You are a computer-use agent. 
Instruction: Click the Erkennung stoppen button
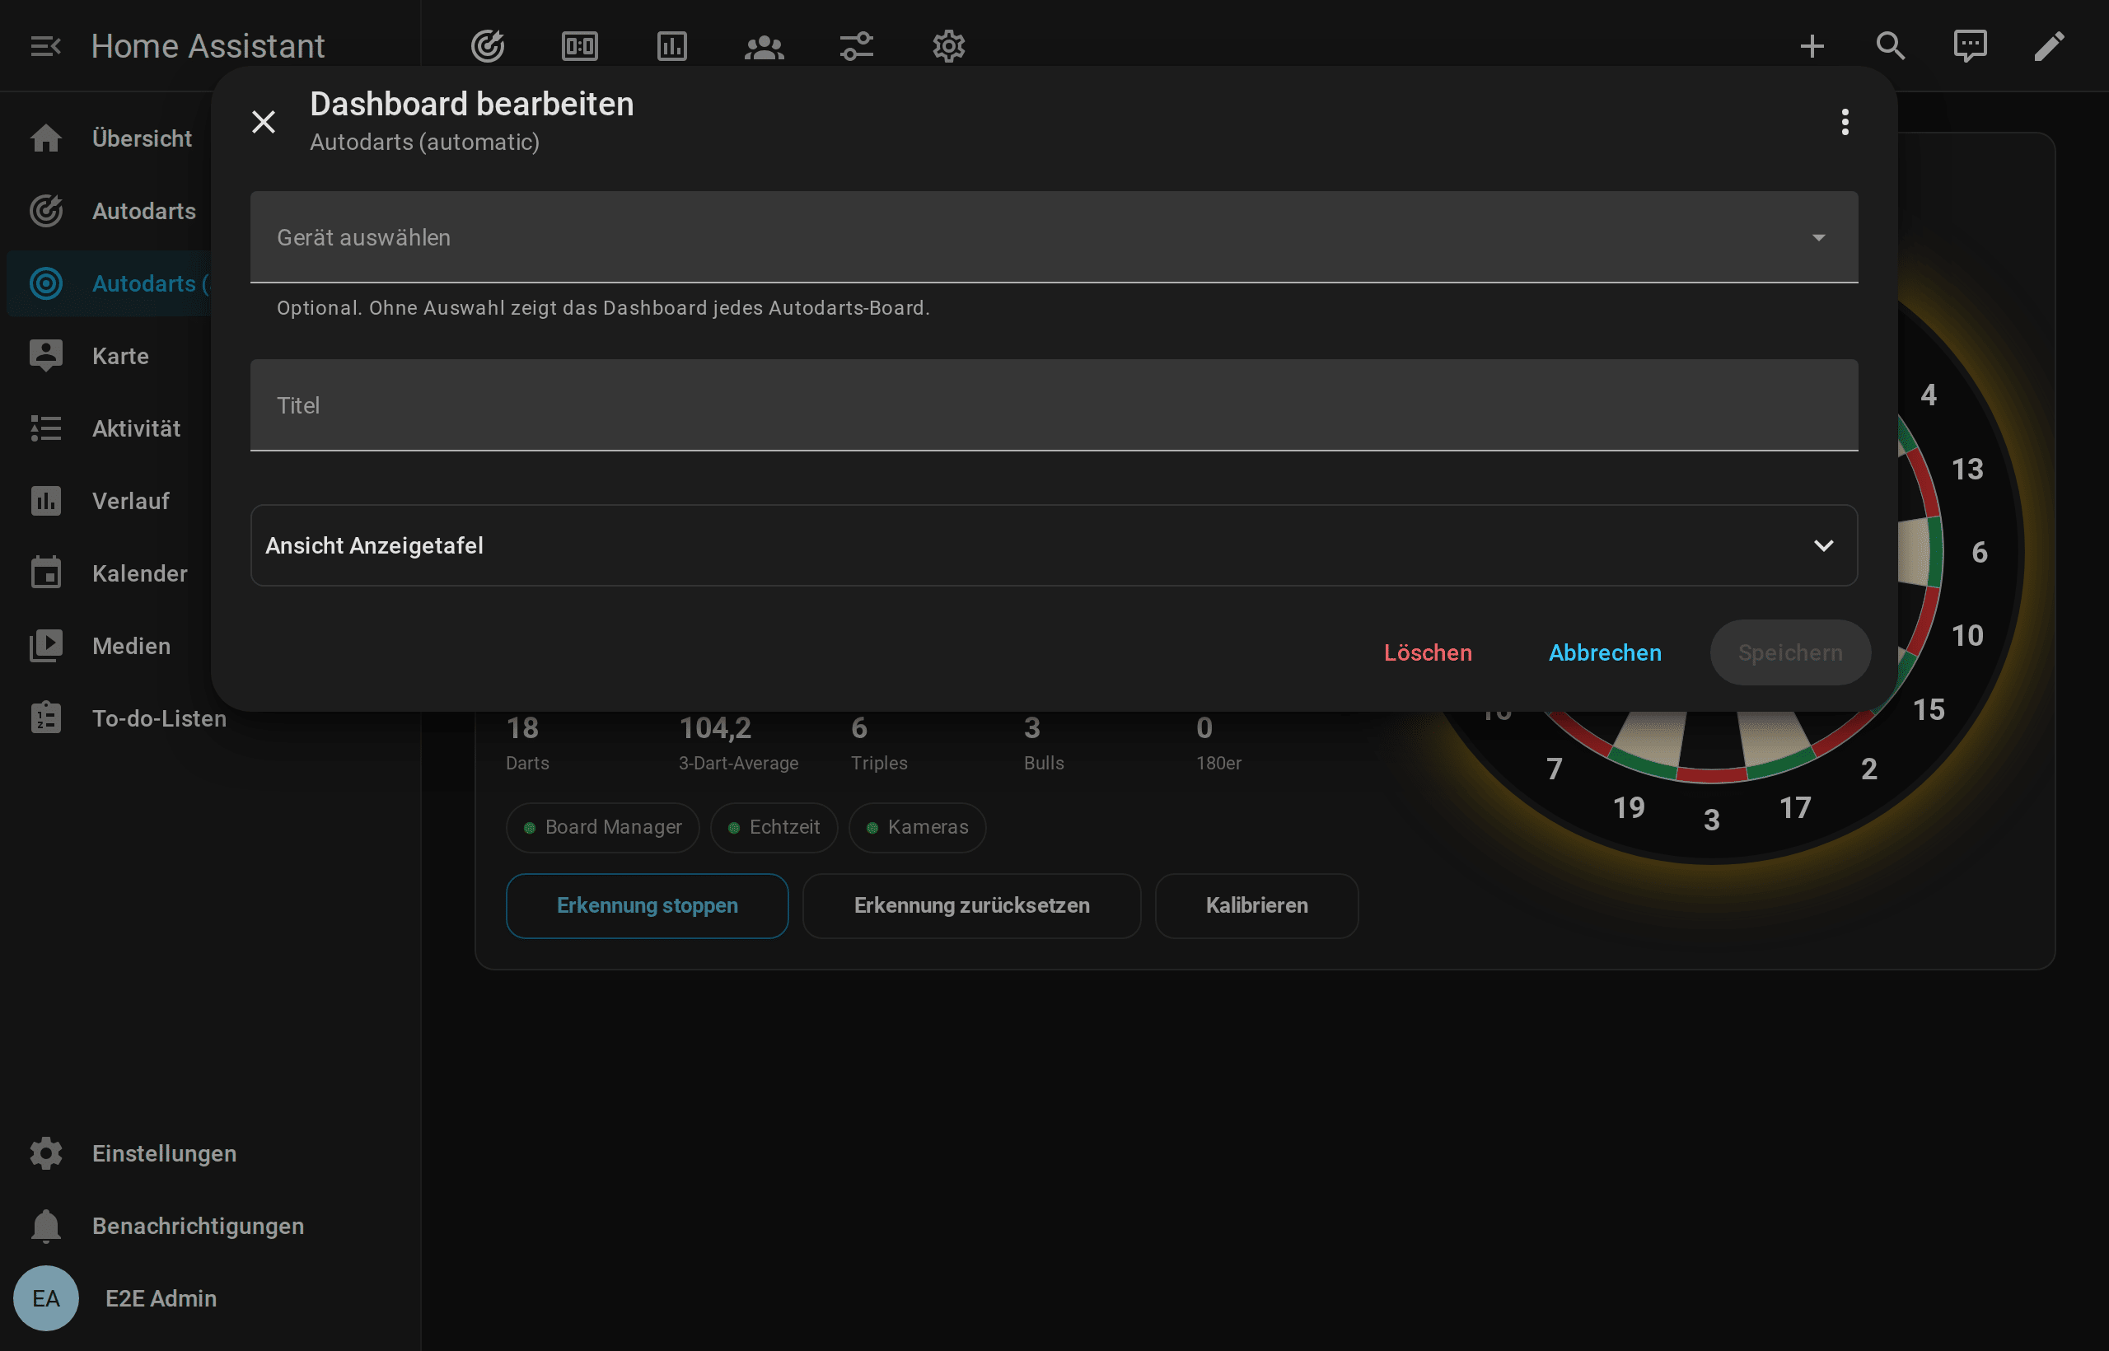[647, 905]
